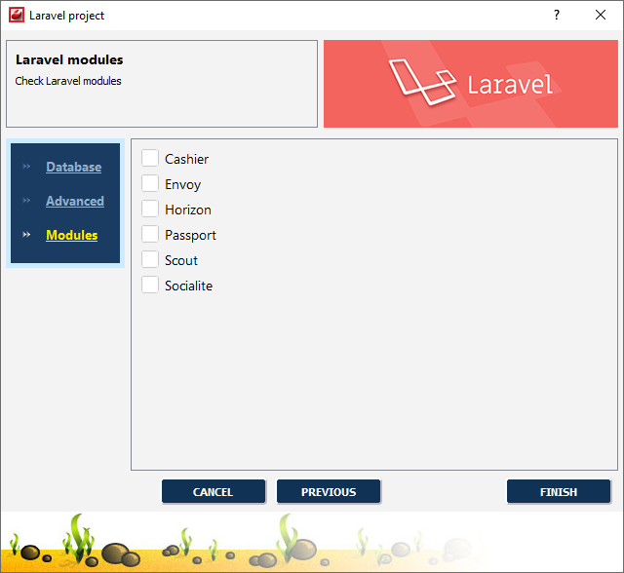Enable the Cashier module checkbox
624x573 pixels.
pos(150,158)
